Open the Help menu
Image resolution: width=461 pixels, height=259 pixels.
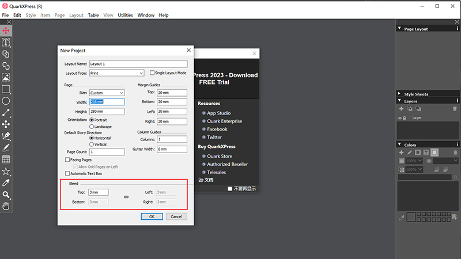(164, 15)
